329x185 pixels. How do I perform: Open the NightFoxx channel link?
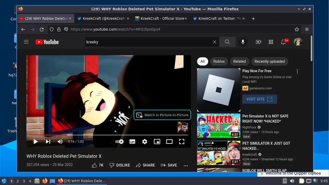250,127
